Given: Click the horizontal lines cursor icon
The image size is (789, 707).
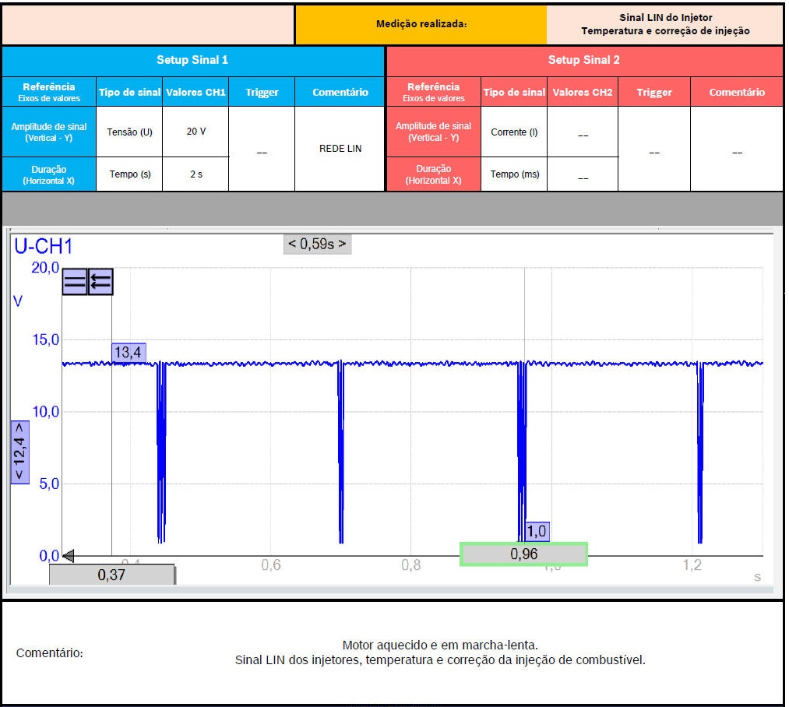Looking at the screenshot, I should coord(76,282).
